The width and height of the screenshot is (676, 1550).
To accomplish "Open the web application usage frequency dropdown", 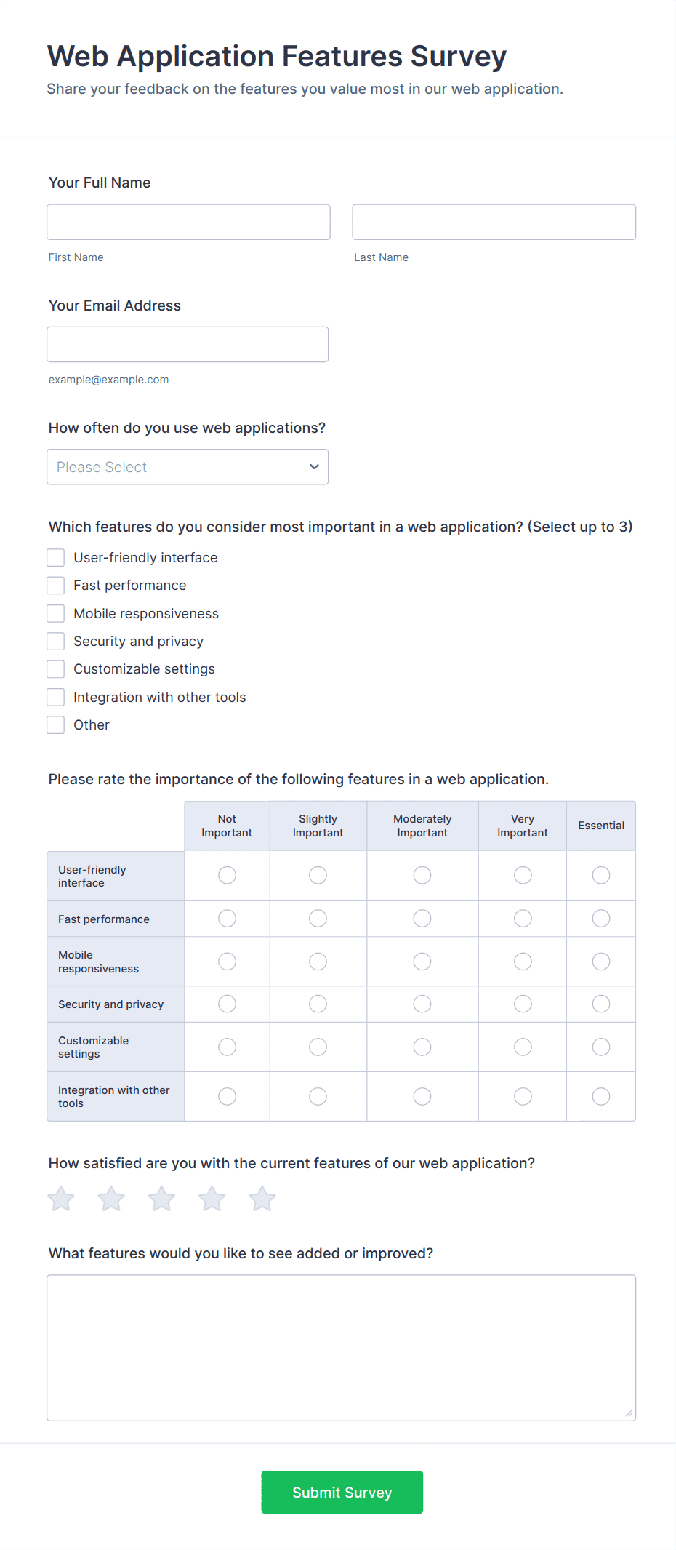I will [x=187, y=466].
